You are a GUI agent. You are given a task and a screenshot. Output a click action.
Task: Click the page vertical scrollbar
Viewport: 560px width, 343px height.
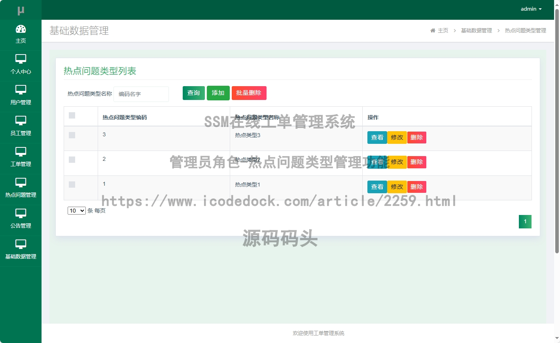tap(557, 130)
